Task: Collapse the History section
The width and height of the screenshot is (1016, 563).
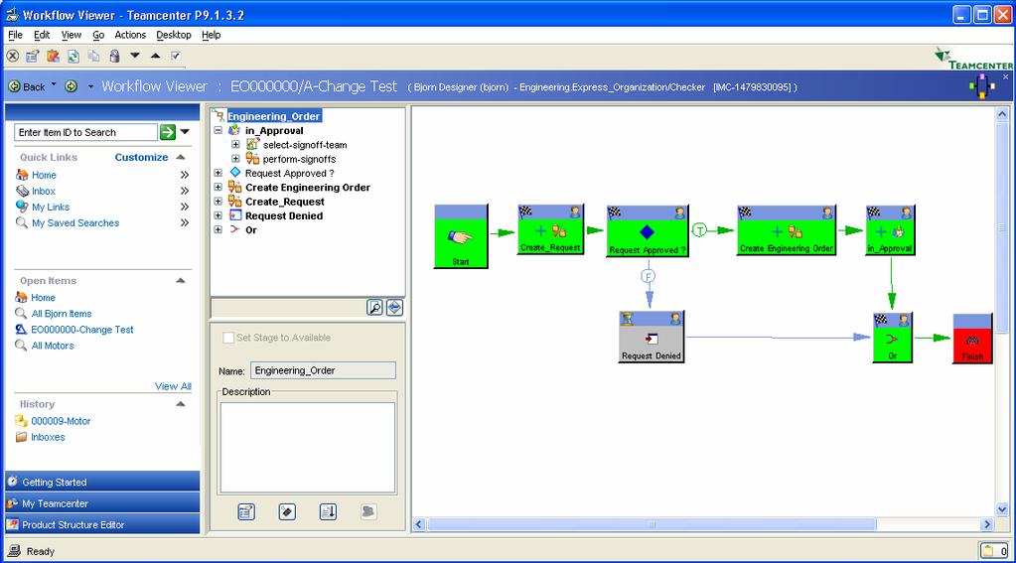Action: (181, 403)
